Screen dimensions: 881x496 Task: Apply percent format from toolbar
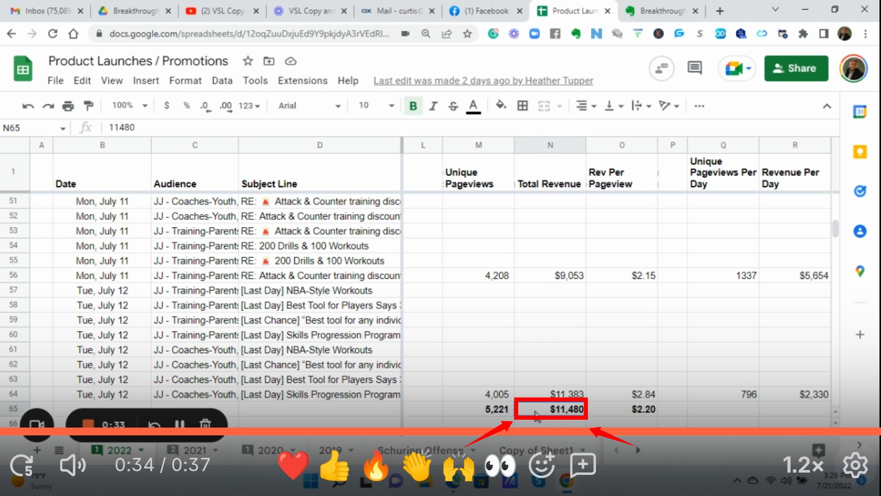coord(187,106)
